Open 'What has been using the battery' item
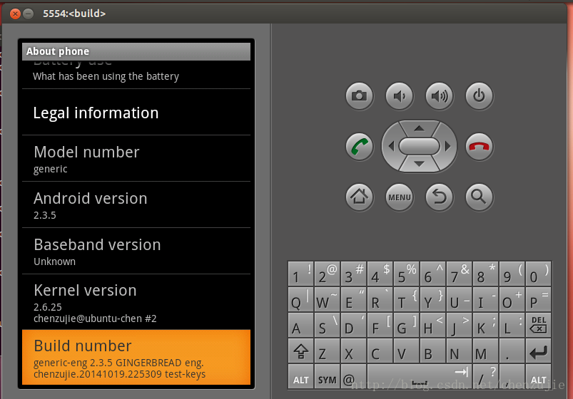The width and height of the screenshot is (573, 399). tap(136, 75)
